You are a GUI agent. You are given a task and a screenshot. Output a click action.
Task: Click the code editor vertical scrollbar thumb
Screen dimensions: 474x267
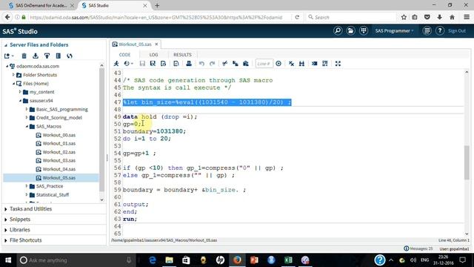click(x=467, y=162)
